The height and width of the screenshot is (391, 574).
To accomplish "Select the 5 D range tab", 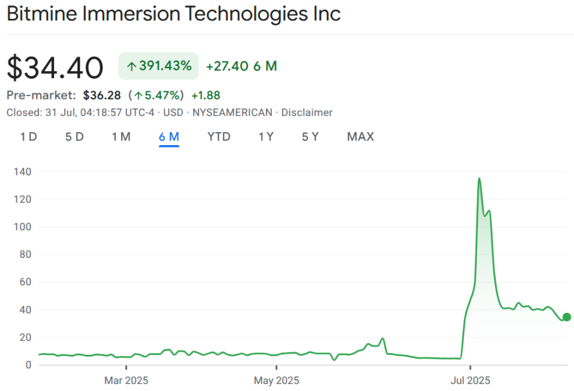I will pos(74,137).
